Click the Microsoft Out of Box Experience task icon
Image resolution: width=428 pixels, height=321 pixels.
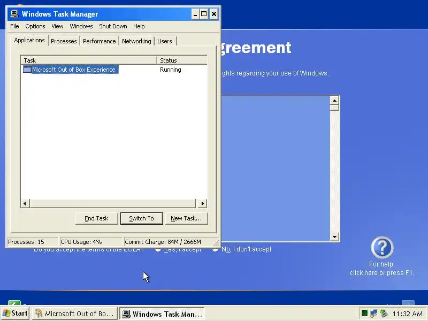pyautogui.click(x=27, y=70)
